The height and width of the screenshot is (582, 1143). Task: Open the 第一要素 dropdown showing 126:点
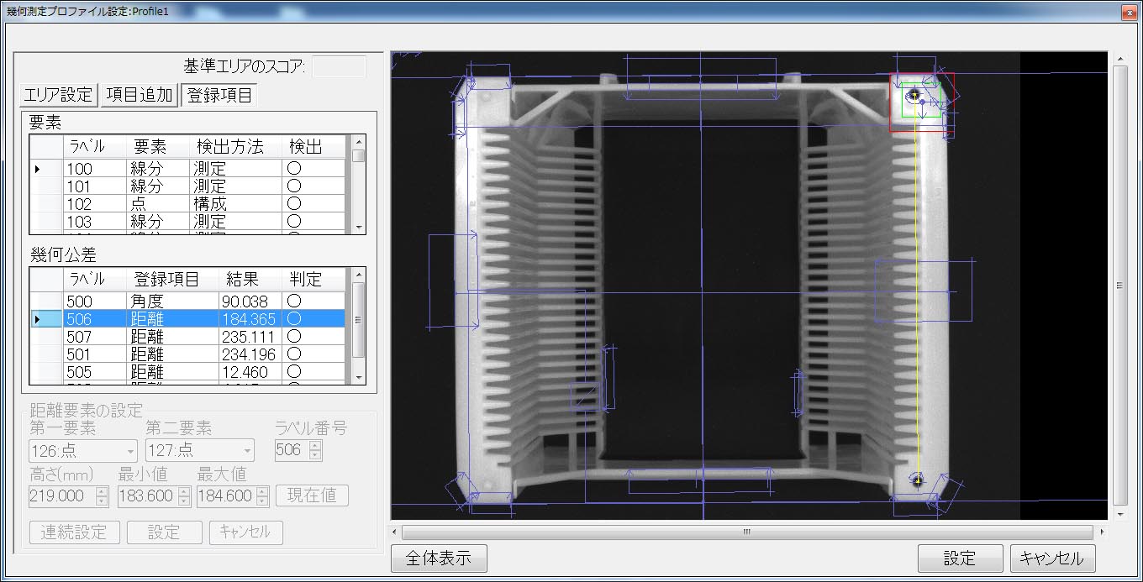point(83,451)
